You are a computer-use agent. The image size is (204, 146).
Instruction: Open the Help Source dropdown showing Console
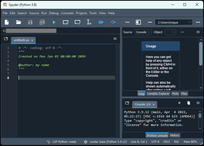coord(143,32)
